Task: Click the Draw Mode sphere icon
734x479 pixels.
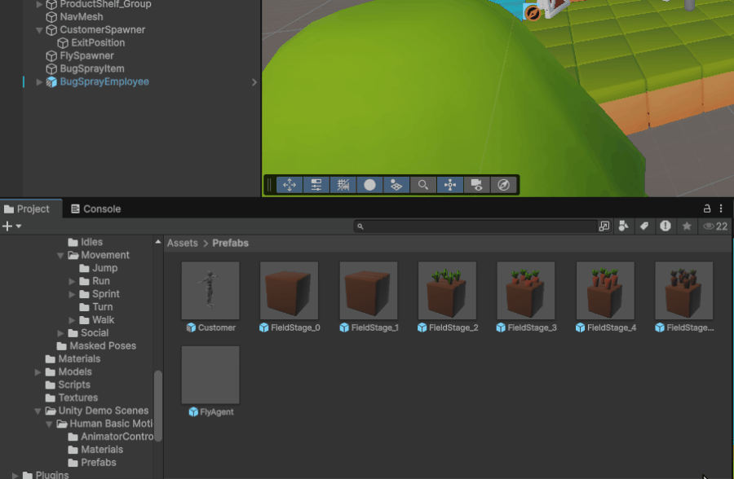Action: tap(369, 185)
